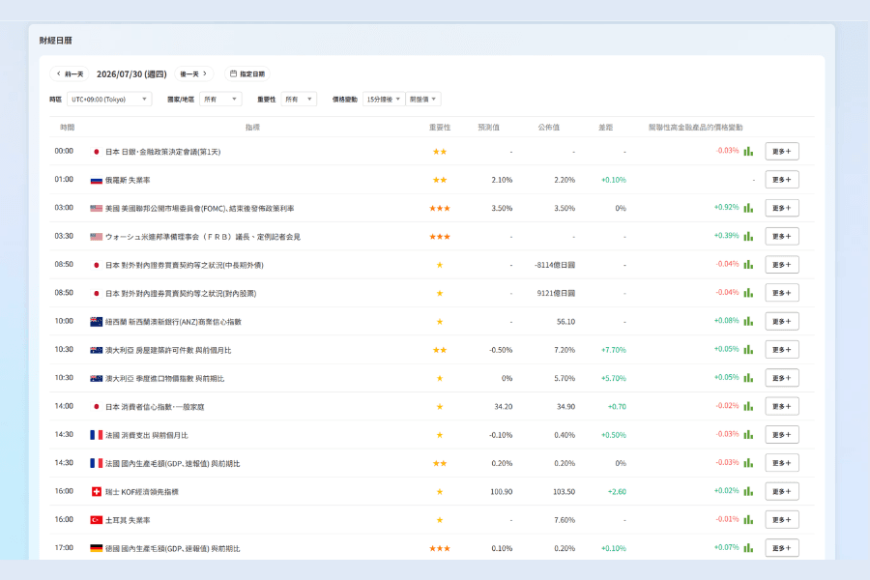Expand 更多+ for 日銀 金融政策決定會議 row
Screen dimensions: 870x580
coord(782,151)
